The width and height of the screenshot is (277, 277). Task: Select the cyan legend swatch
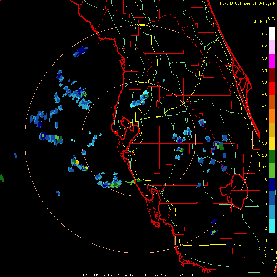tap(272, 226)
